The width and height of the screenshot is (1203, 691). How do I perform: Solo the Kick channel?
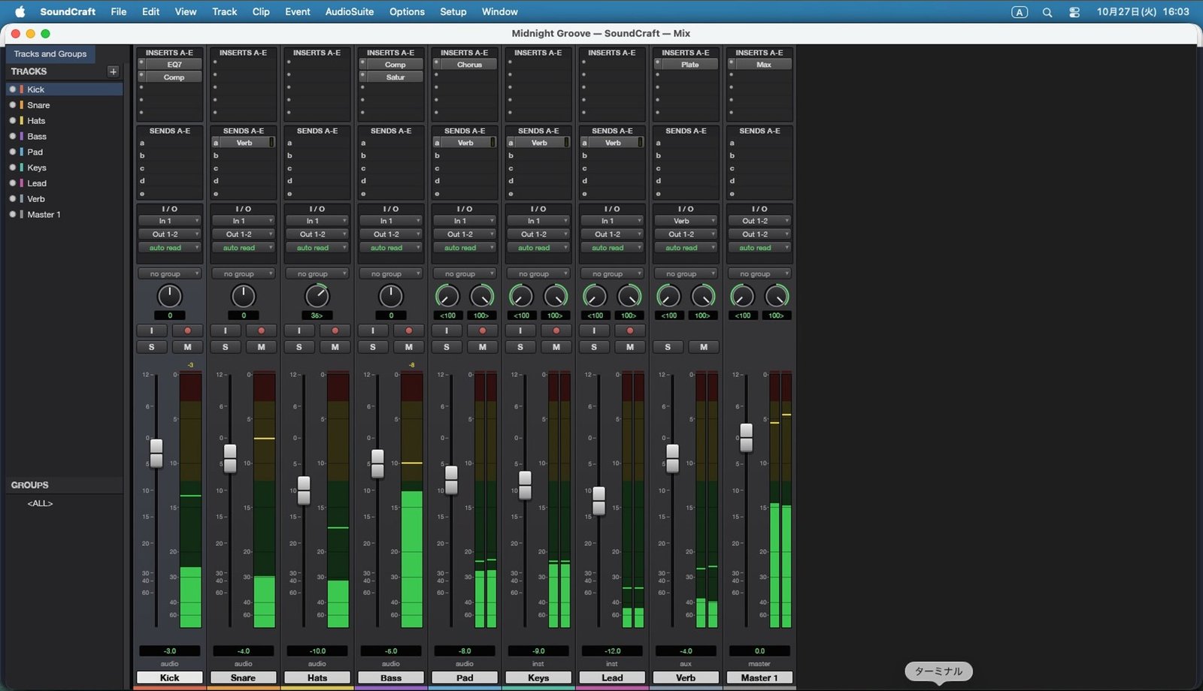click(151, 347)
